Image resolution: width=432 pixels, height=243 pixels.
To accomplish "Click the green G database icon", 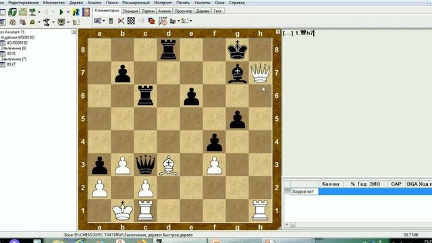I will coord(12,12).
